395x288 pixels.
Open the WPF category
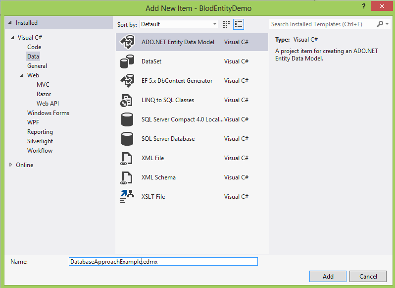point(33,122)
